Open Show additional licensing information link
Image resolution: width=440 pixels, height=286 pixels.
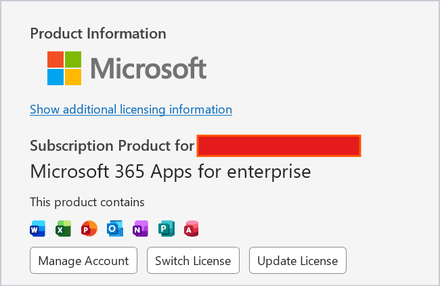pos(131,110)
